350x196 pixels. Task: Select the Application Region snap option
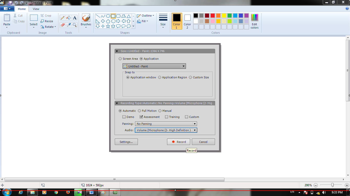(x=160, y=77)
